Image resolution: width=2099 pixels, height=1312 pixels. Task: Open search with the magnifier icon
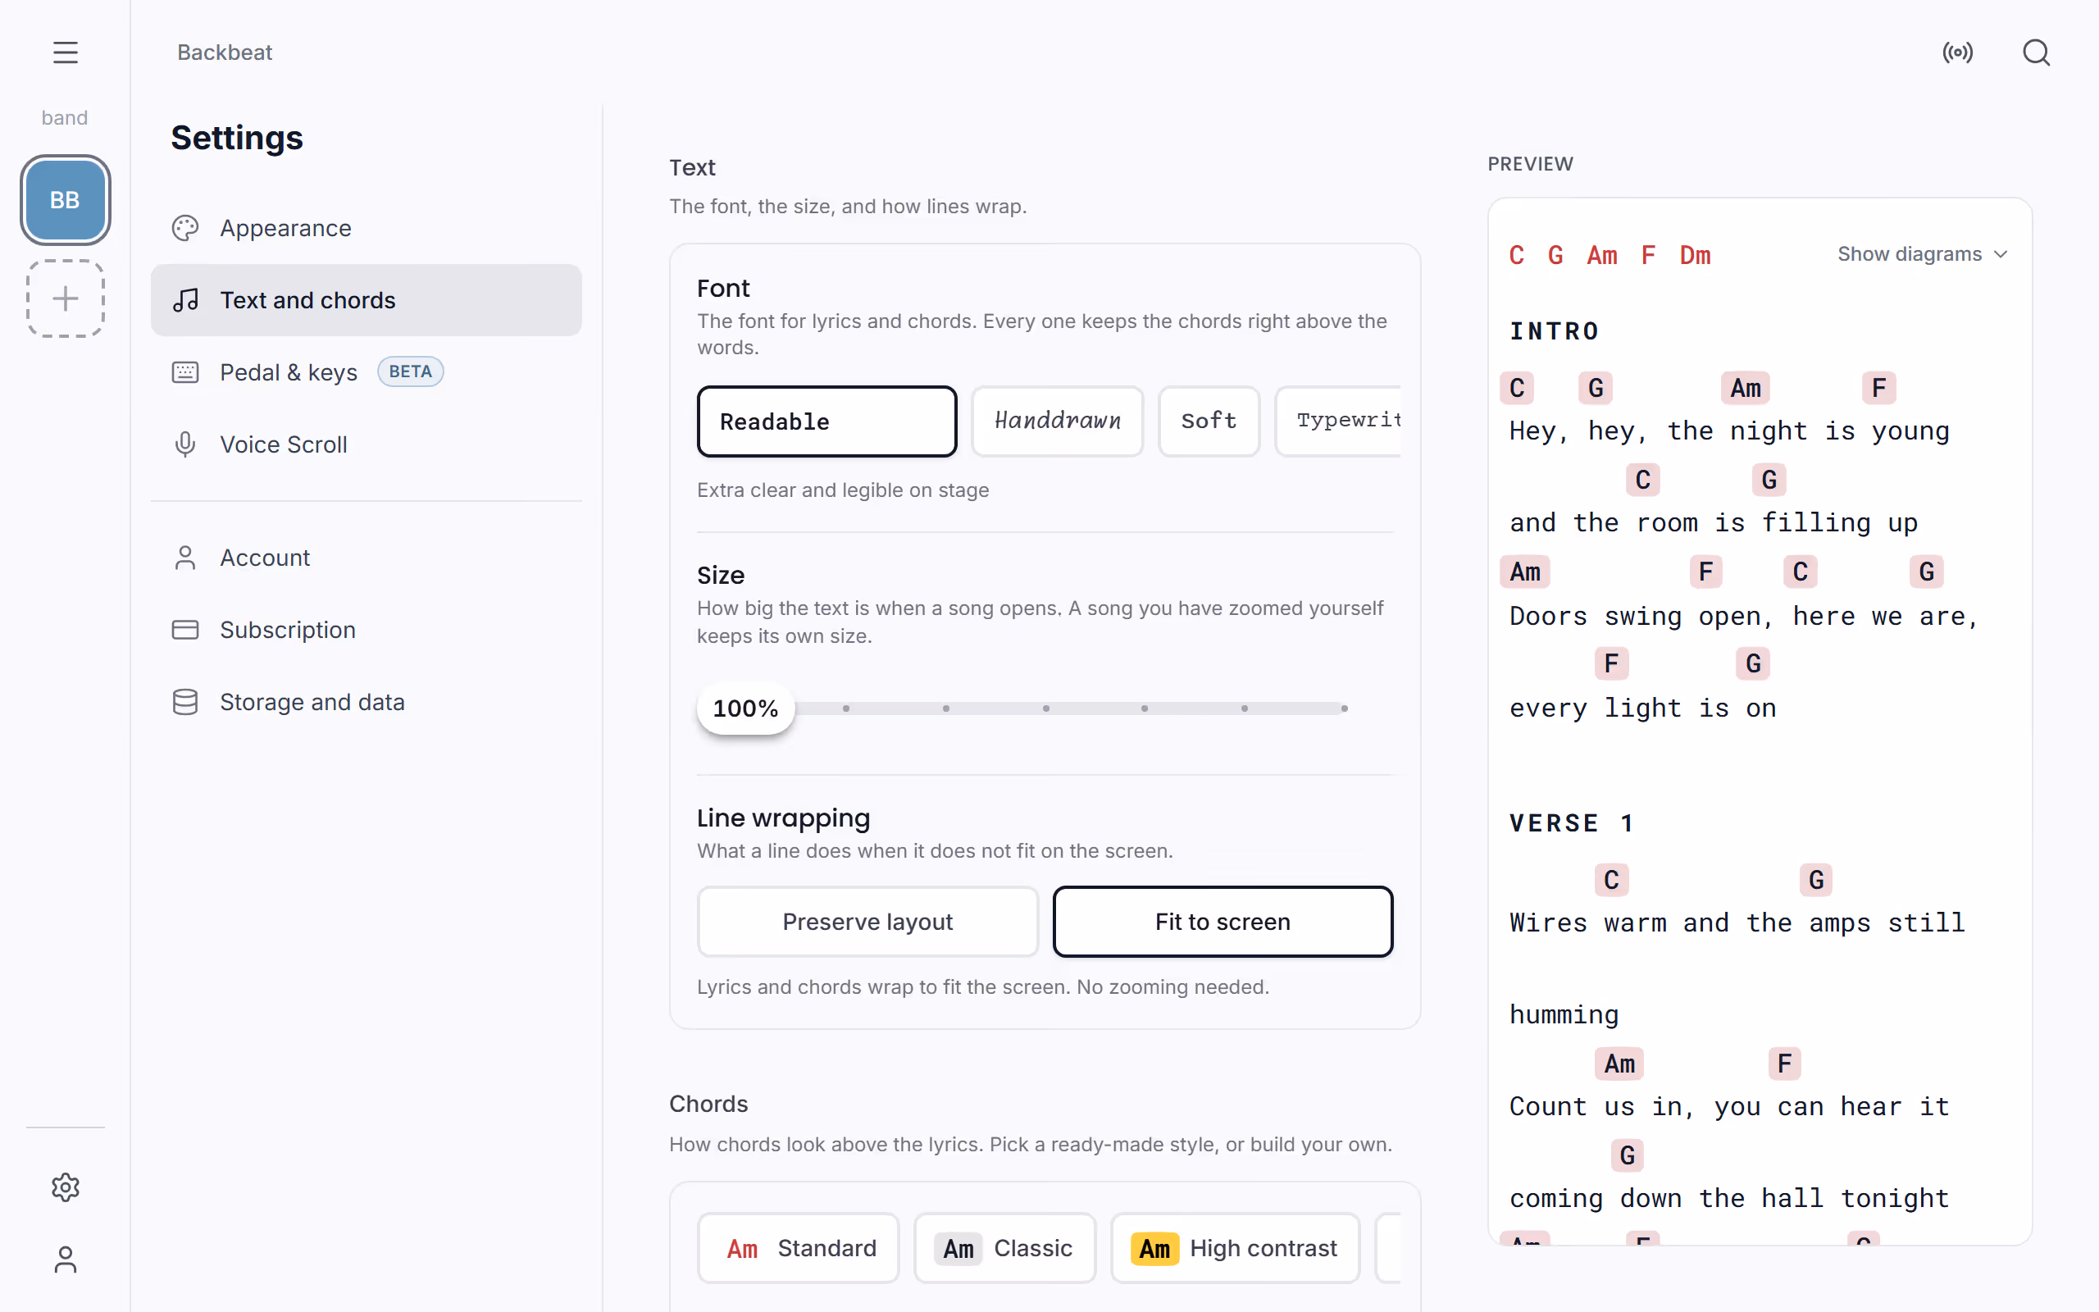2036,52
